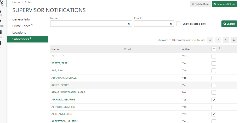This screenshot has height=123, width=240.
Task: Jump to the last page of records
Action: 234,40
